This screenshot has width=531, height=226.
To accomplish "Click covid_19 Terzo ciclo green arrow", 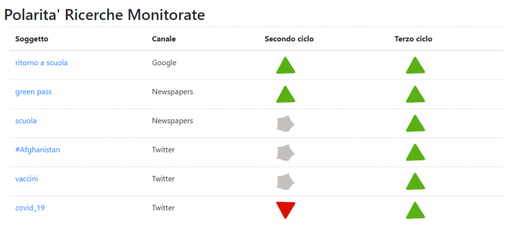I will 415,210.
